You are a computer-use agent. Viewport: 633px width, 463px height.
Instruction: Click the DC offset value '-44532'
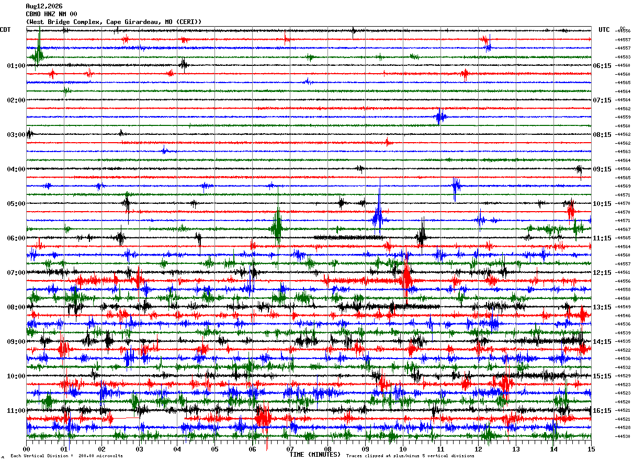[x=623, y=367]
